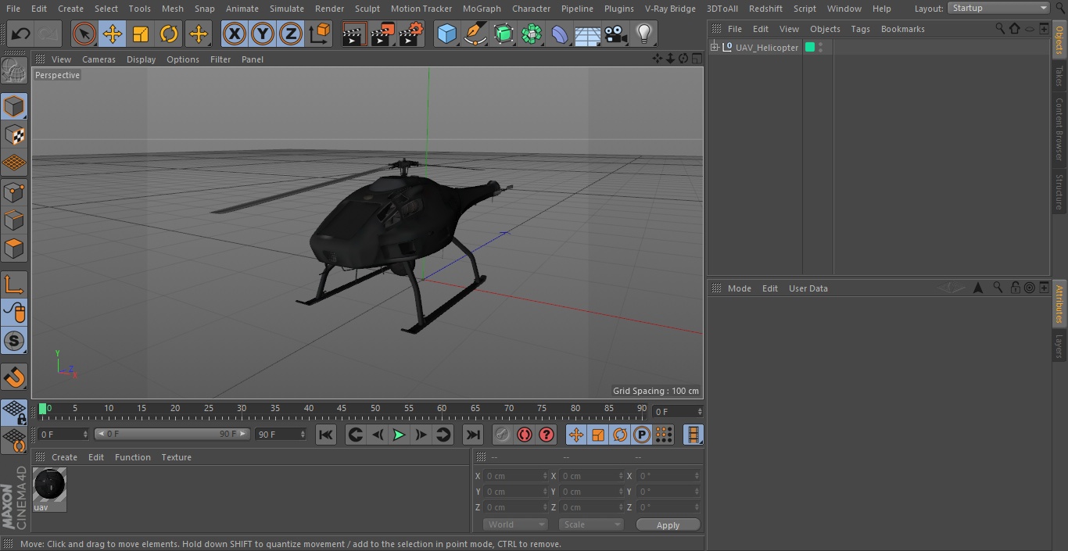This screenshot has height=551, width=1068.
Task: Open the Scale mode dropdown
Action: coord(591,524)
